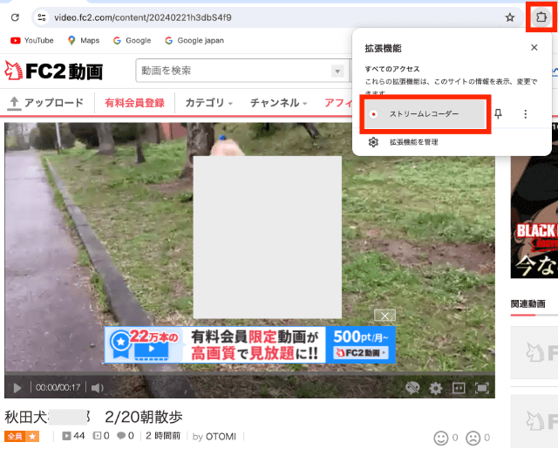
Task: Enter fullscreen mode
Action: coord(482,388)
